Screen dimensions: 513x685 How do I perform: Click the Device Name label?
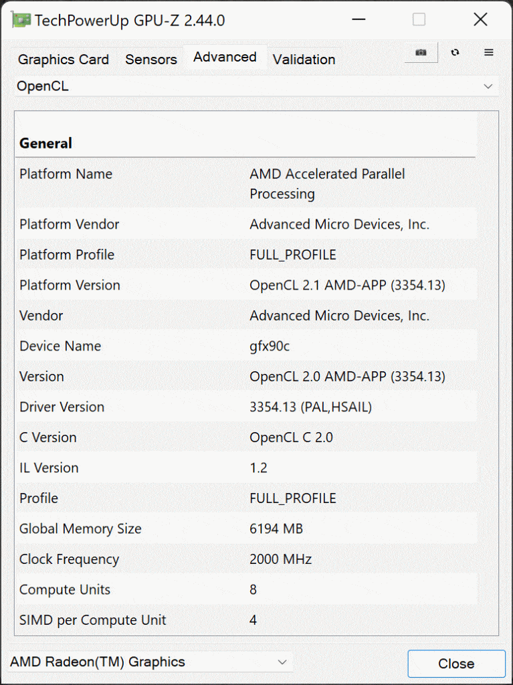coord(60,346)
